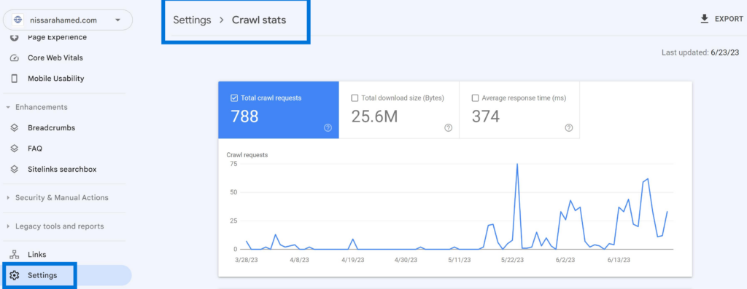Click the 25.6M download size value

coord(374,116)
